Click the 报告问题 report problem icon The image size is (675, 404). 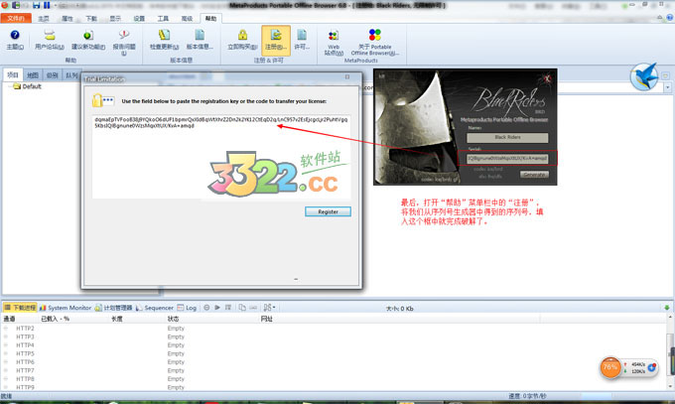pyautogui.click(x=124, y=35)
